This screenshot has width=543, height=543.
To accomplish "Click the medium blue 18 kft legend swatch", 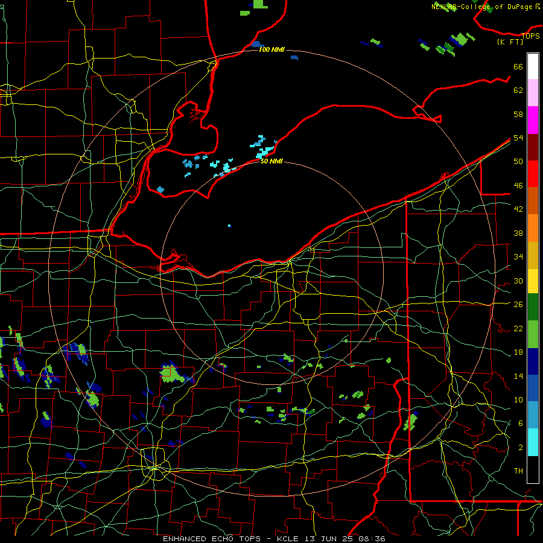I will point(533,388).
